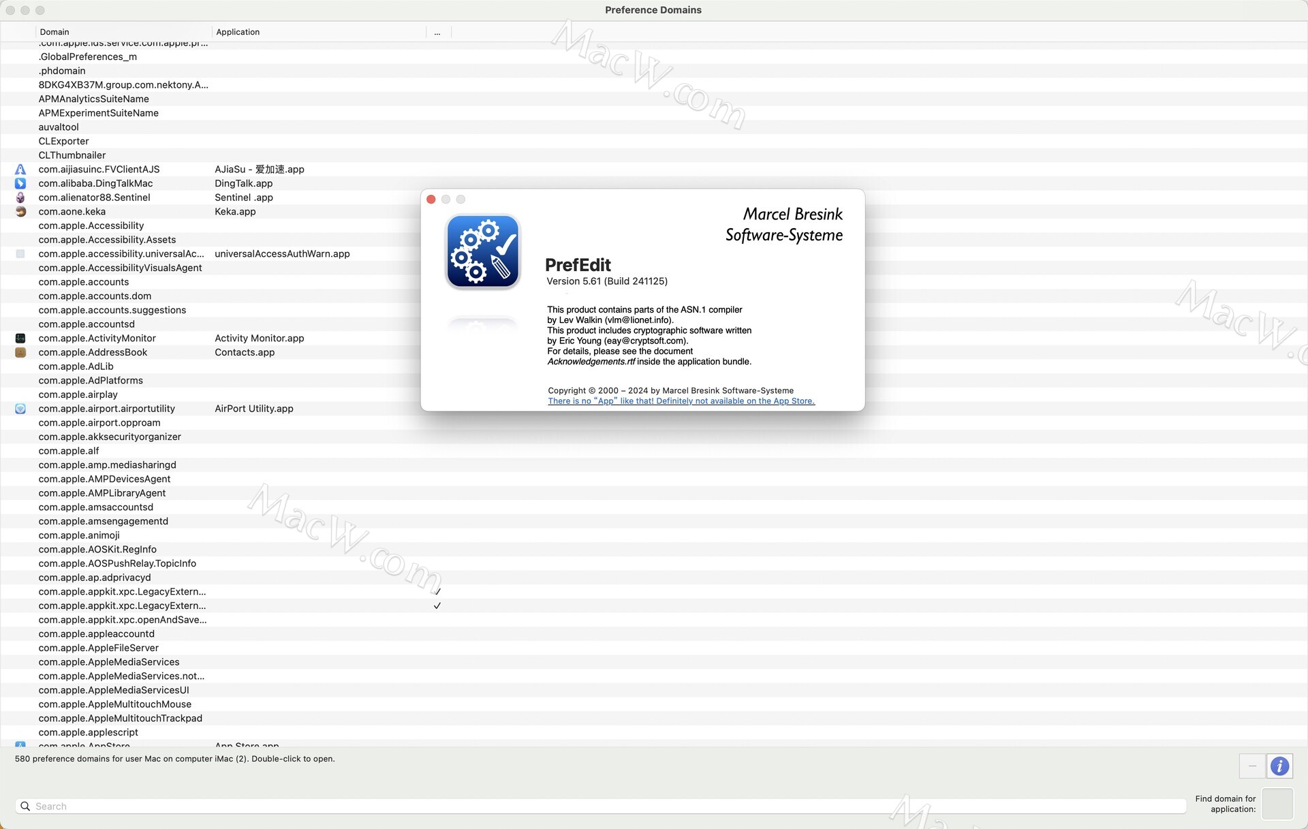Image resolution: width=1308 pixels, height=829 pixels.
Task: Click the blue info button at bottom right
Action: click(x=1279, y=766)
